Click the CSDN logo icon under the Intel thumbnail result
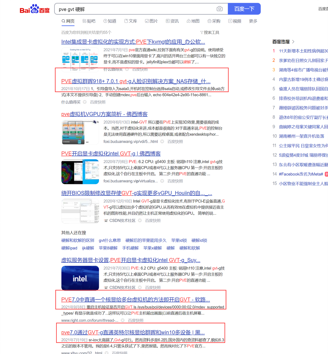 click(106, 287)
